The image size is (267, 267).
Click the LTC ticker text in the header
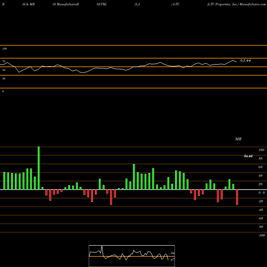click(176, 4)
